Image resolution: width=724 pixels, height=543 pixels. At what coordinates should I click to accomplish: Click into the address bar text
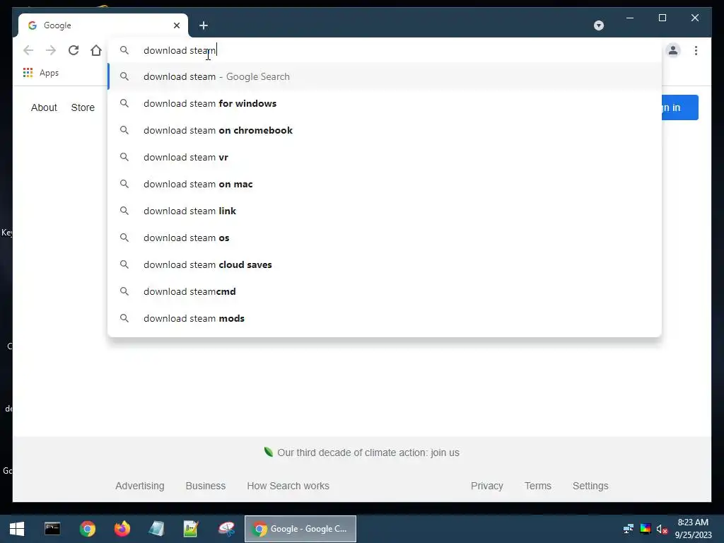180,50
